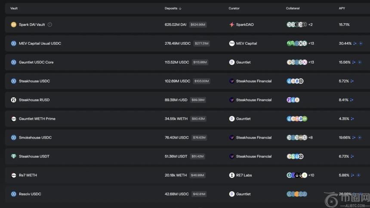Click the APY column header

tap(342, 9)
